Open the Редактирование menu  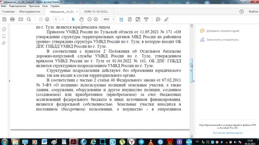(17, 6)
